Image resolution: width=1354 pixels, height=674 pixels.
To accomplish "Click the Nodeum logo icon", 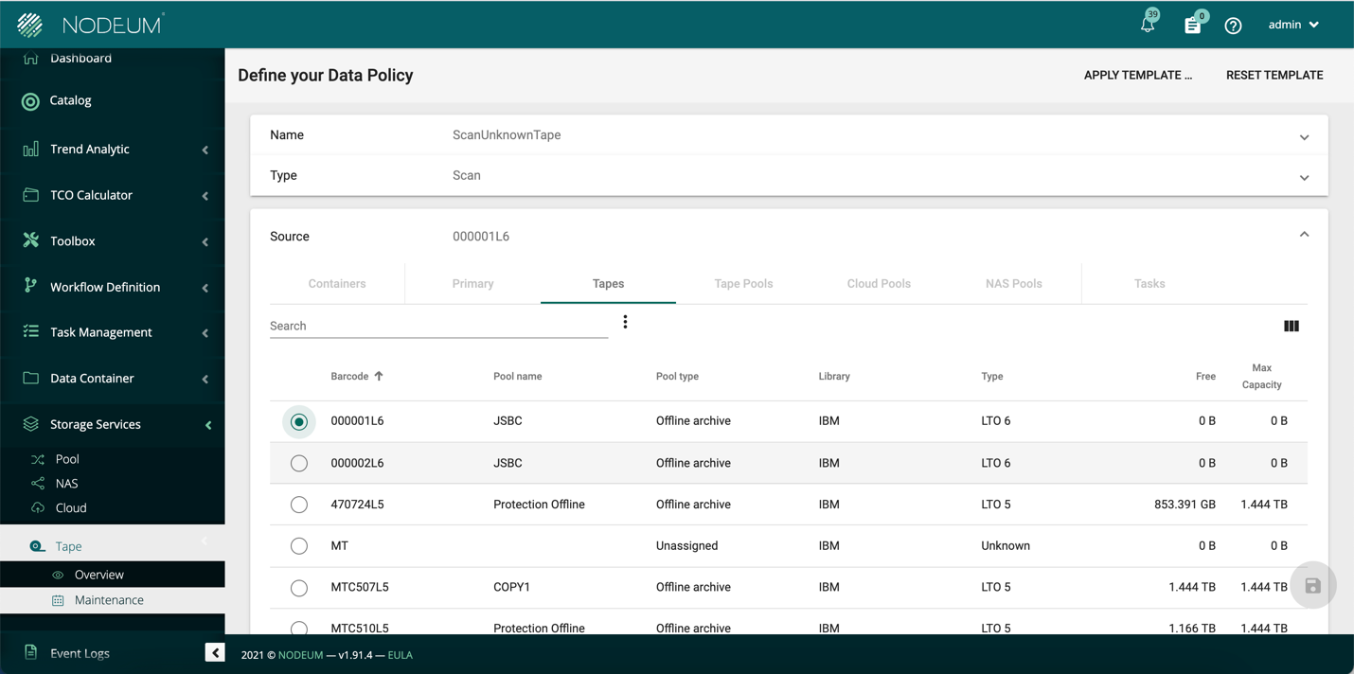I will pyautogui.click(x=30, y=25).
